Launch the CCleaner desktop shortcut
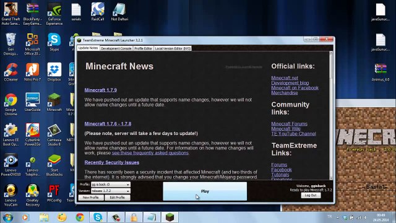 (11, 72)
